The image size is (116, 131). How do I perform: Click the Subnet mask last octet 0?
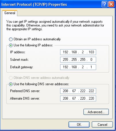(x=91, y=60)
